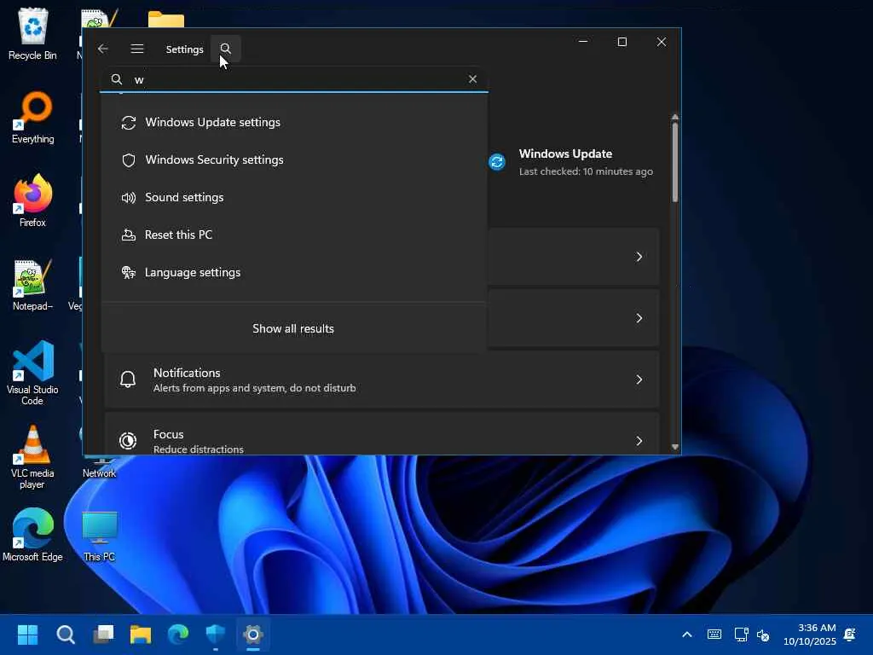Open Task View on the taskbar
873x655 pixels.
click(103, 635)
